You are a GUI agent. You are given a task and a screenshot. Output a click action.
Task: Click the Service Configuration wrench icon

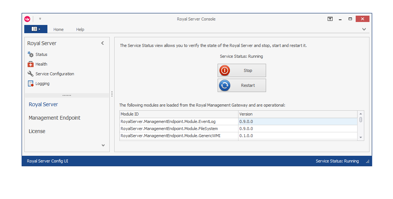pyautogui.click(x=31, y=74)
